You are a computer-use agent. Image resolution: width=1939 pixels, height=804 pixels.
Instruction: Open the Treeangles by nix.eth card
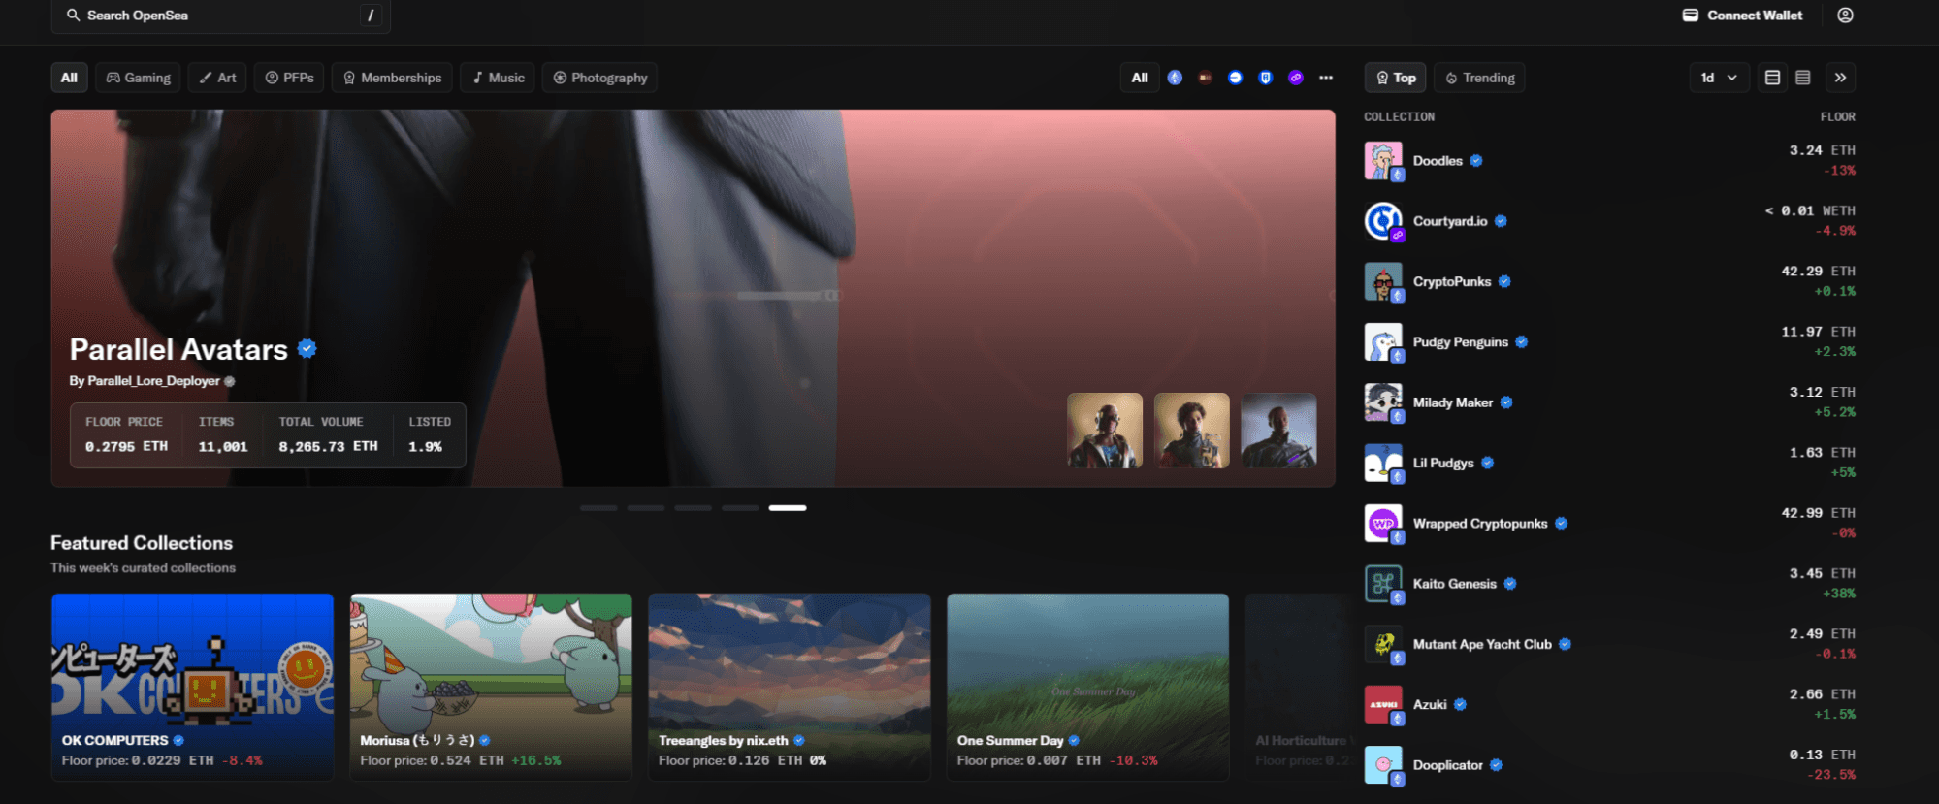(790, 687)
